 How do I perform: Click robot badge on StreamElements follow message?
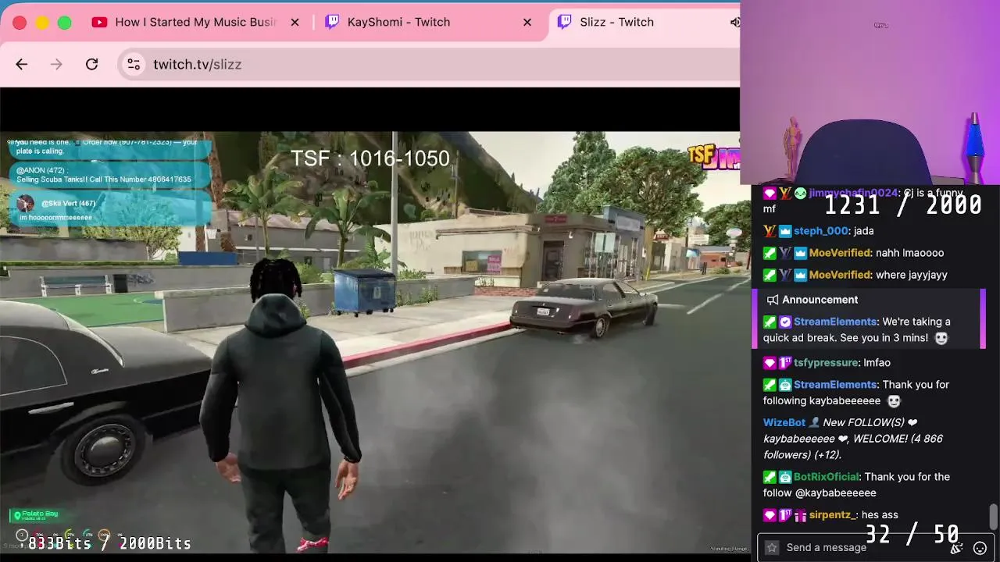pyautogui.click(x=785, y=385)
